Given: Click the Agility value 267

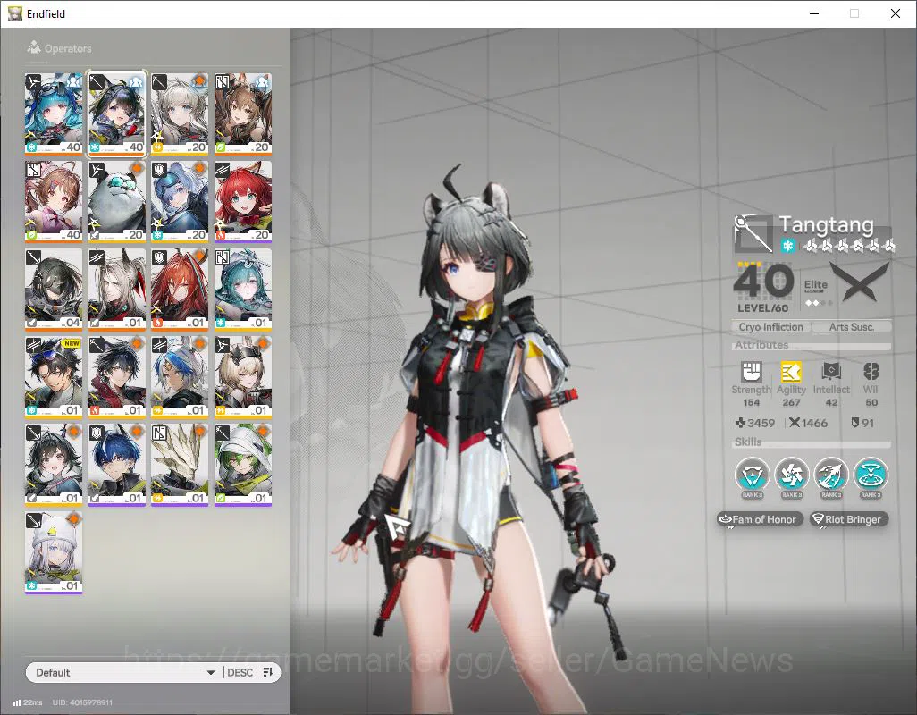Looking at the screenshot, I should (791, 402).
